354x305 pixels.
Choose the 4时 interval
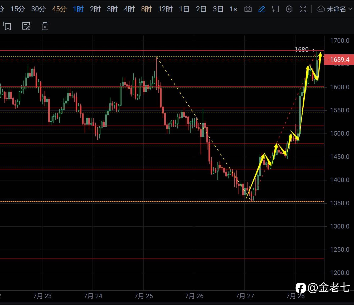pyautogui.click(x=129, y=9)
